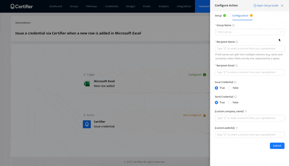The image size is (289, 166).
Task: Select False for Send Credential
Action: 229,103
